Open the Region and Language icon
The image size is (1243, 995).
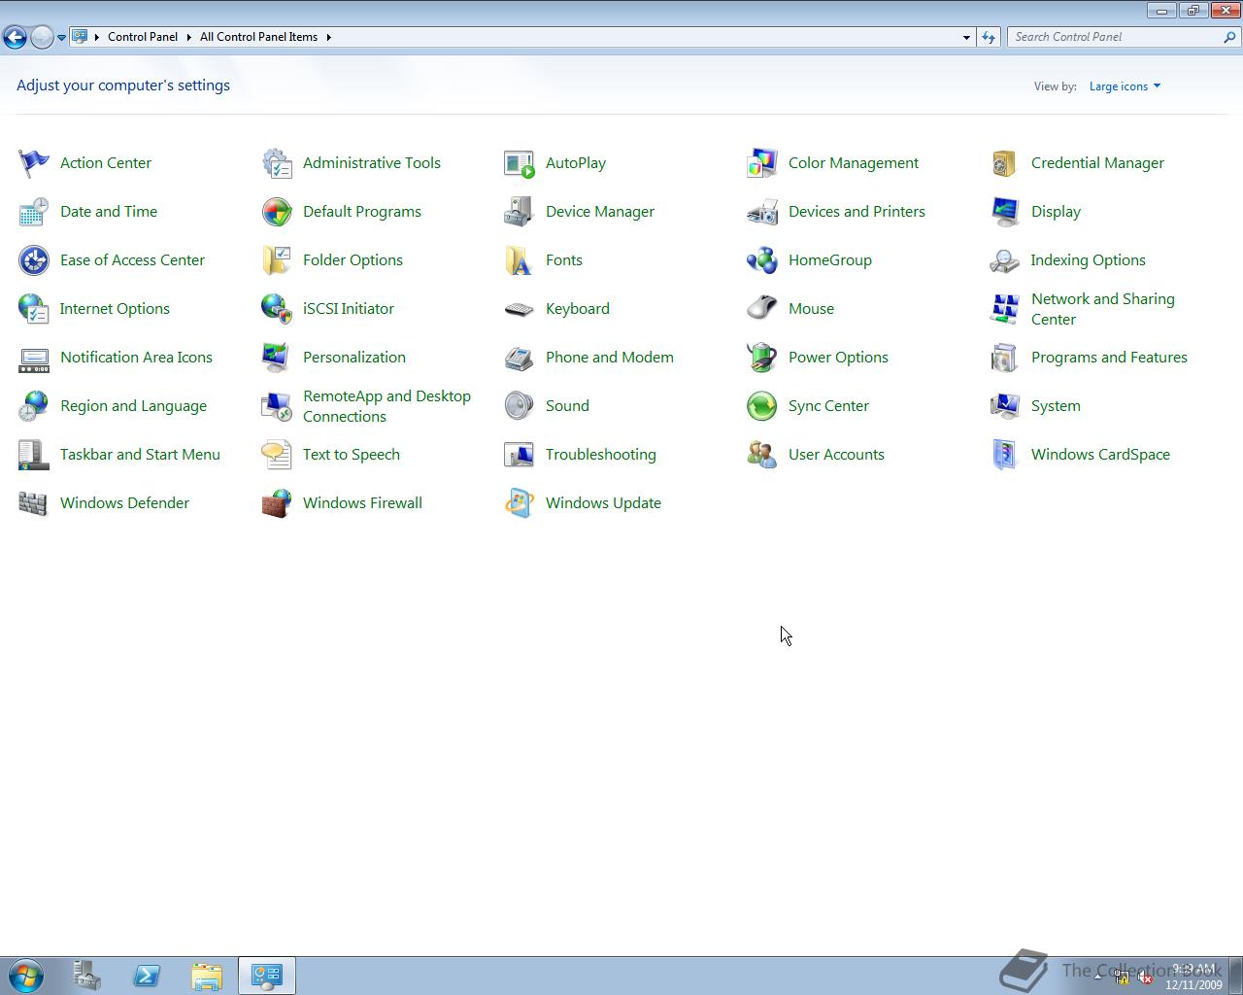pos(34,406)
